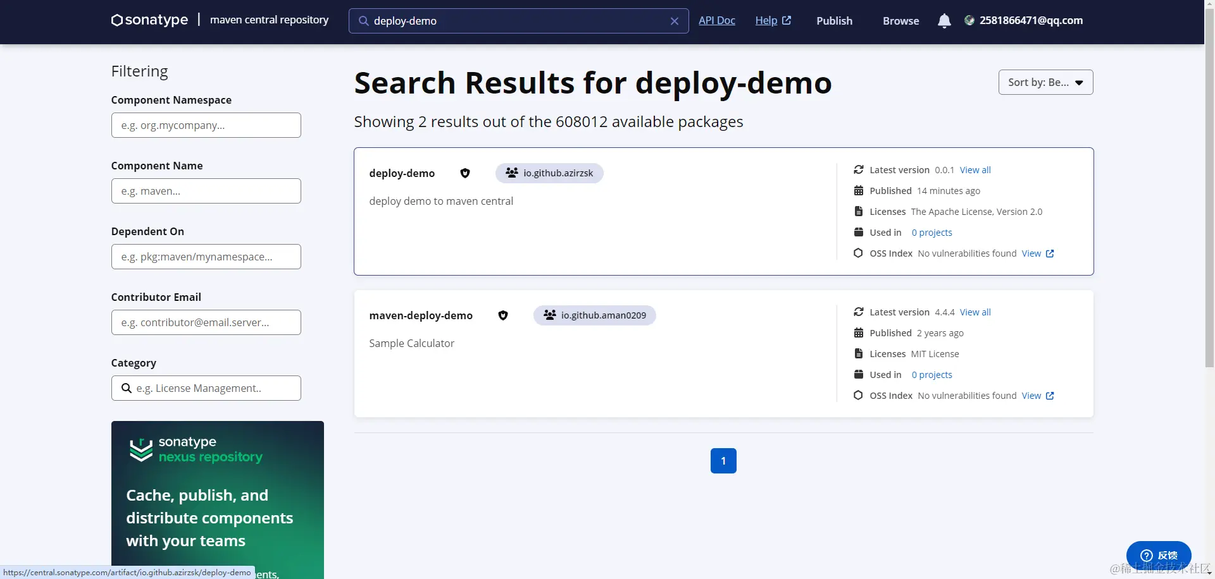Click the 'MIT License' text

point(935,354)
